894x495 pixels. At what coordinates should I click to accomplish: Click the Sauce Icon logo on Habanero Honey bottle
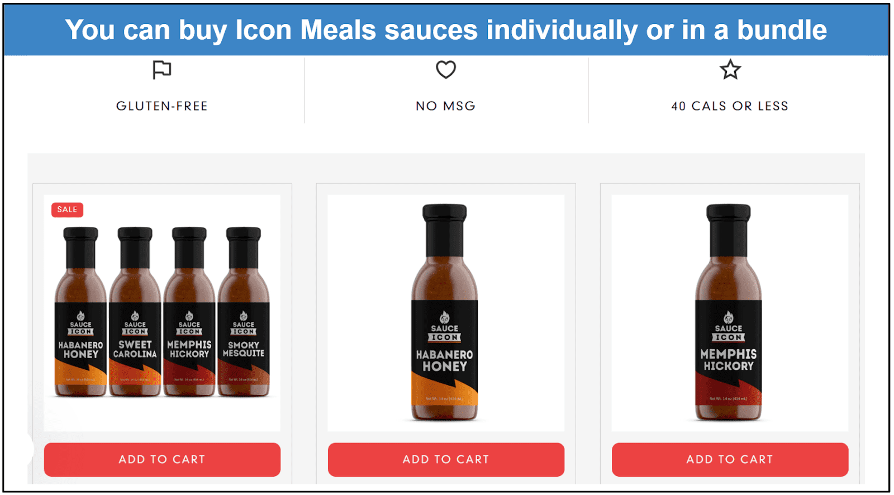tap(445, 326)
